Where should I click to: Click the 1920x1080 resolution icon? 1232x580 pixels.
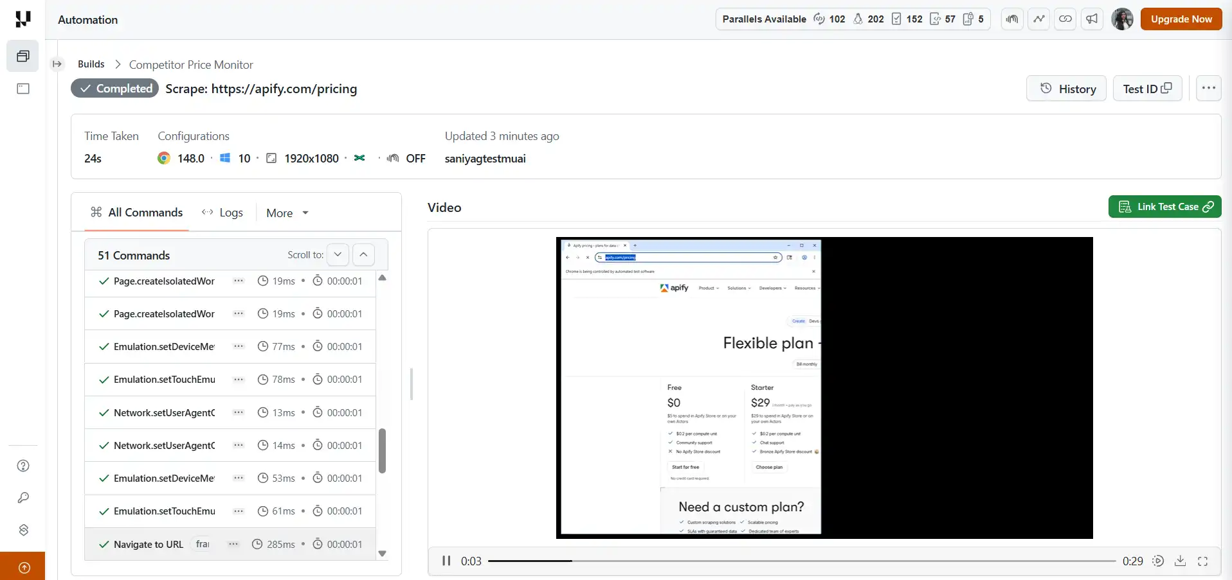point(271,158)
